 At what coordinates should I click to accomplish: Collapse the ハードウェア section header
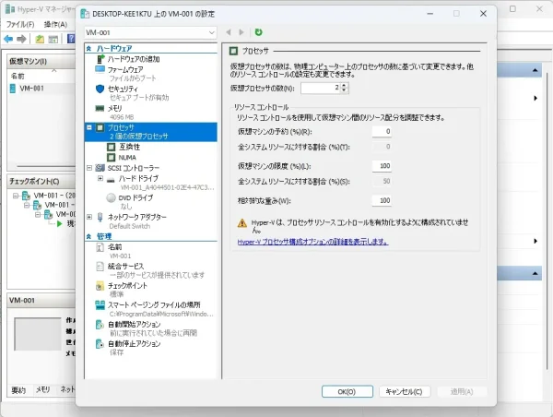(x=88, y=48)
